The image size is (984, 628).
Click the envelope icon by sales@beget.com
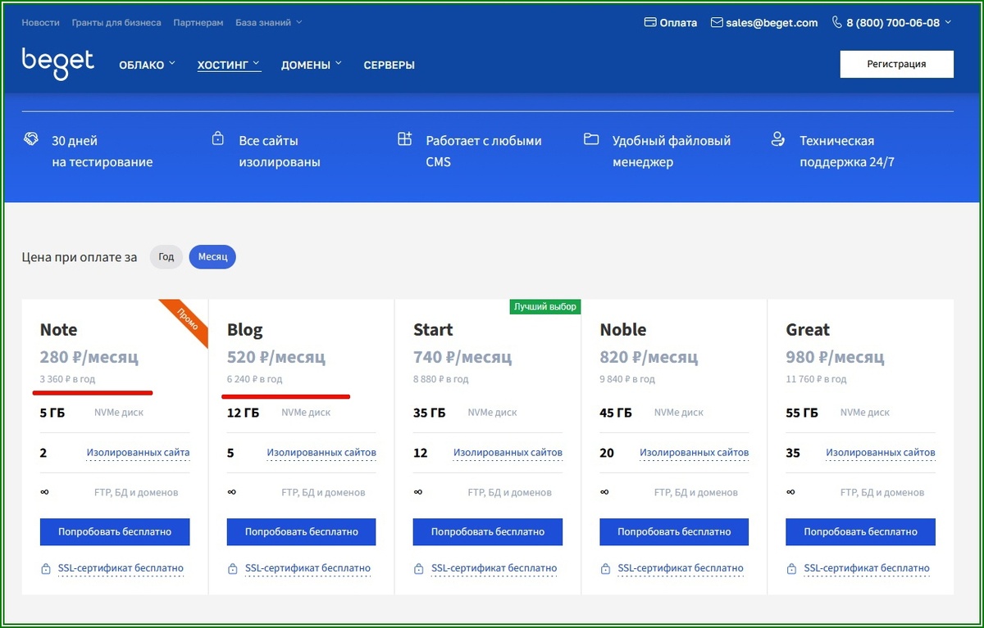point(717,23)
